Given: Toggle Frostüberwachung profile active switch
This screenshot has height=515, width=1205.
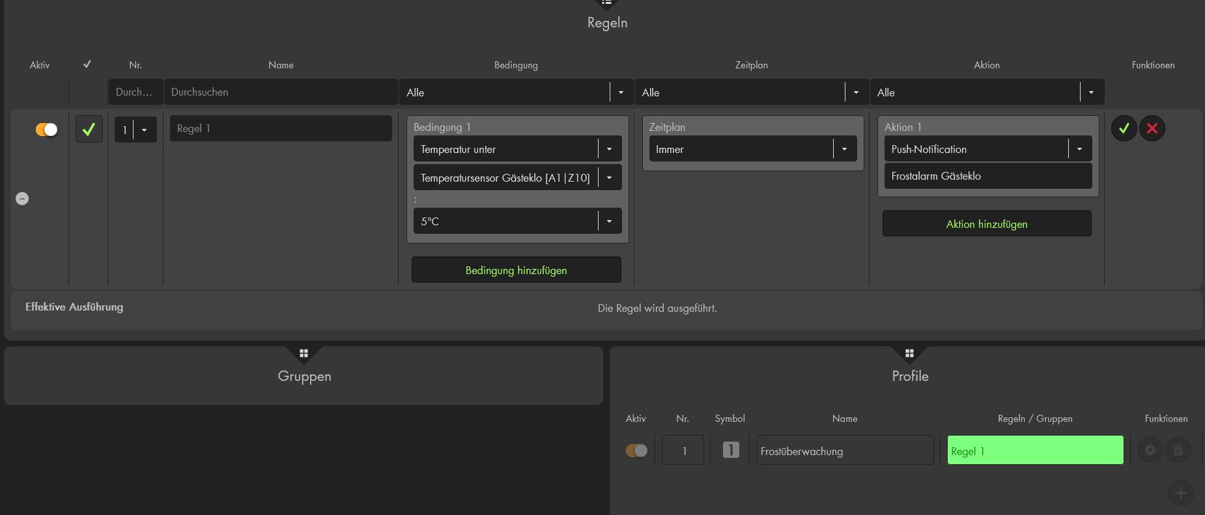Looking at the screenshot, I should pyautogui.click(x=636, y=451).
